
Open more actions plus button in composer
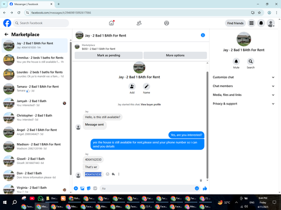76,188
